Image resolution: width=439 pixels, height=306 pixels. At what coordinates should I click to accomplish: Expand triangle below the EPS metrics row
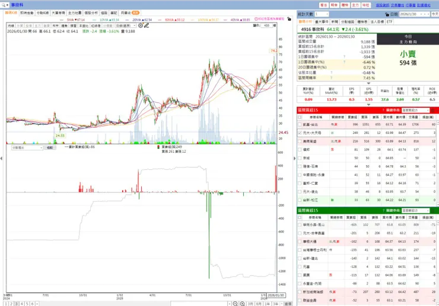tap(368, 105)
